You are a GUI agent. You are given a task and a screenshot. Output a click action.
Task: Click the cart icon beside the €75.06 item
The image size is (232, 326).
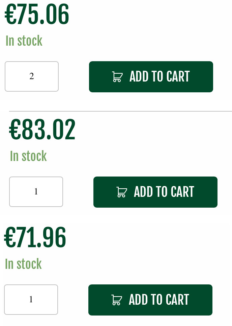pos(117,77)
